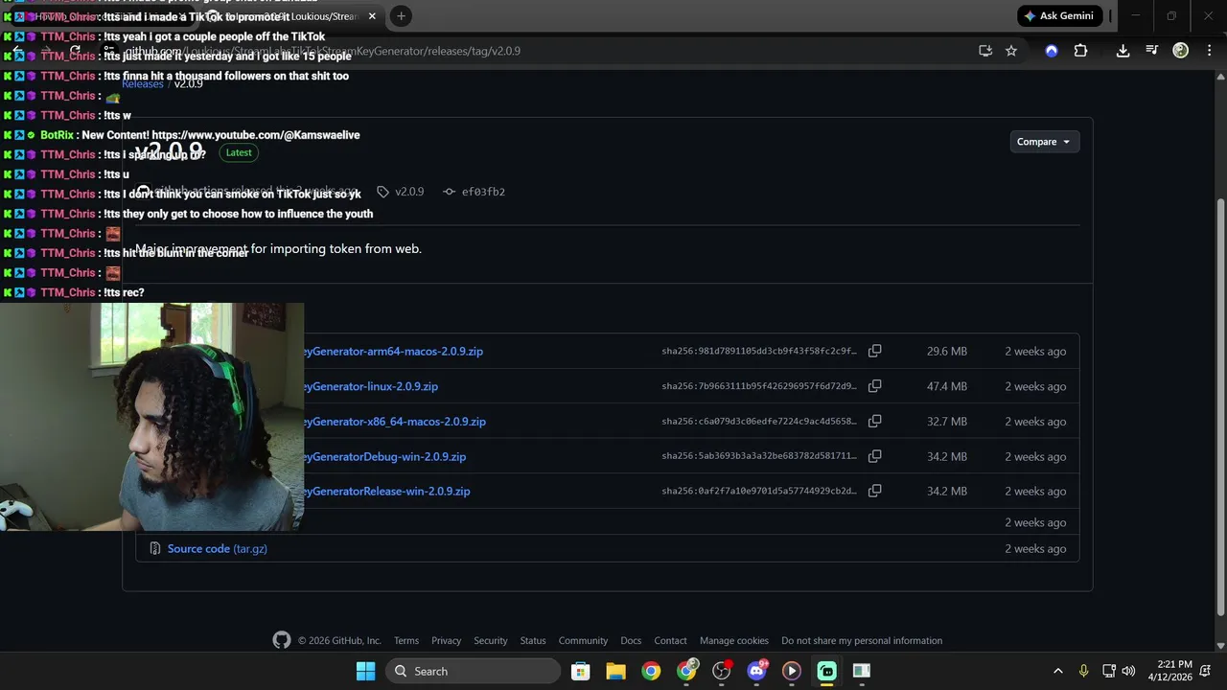Open the Extensions puzzle menu

coord(1080,51)
